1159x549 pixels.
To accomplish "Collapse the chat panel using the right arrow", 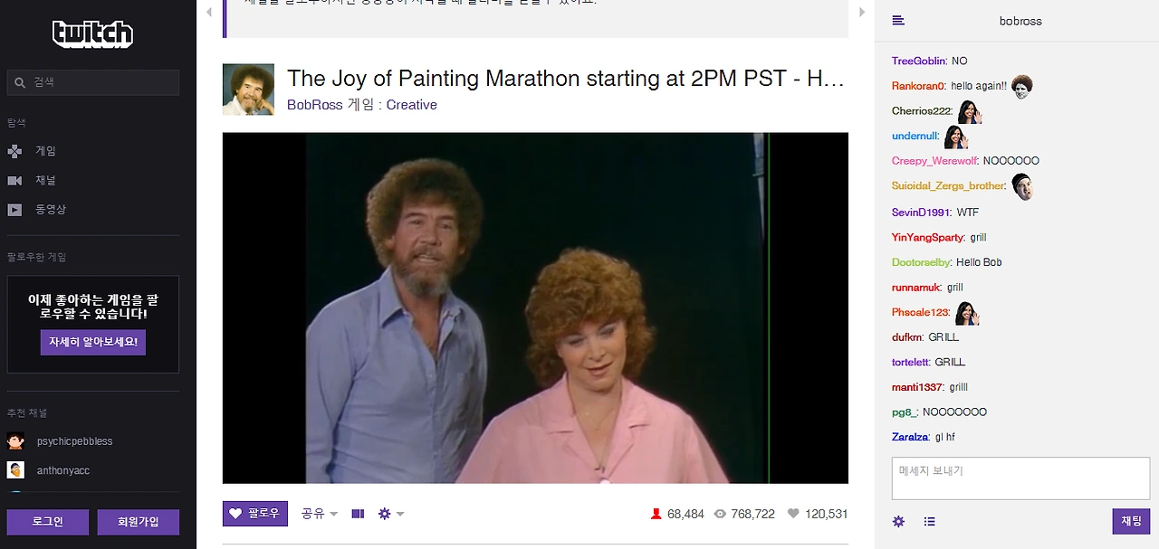I will coord(862,12).
